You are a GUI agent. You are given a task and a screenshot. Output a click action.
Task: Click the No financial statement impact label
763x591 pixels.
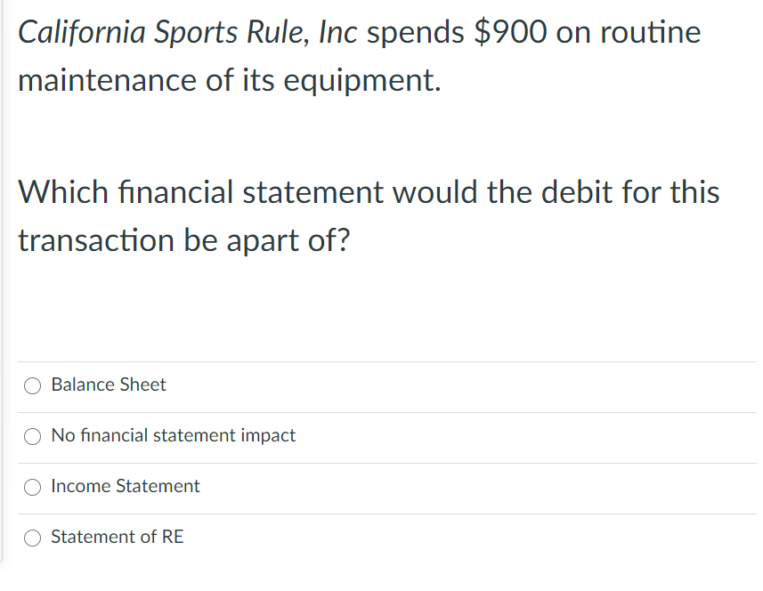tap(174, 435)
